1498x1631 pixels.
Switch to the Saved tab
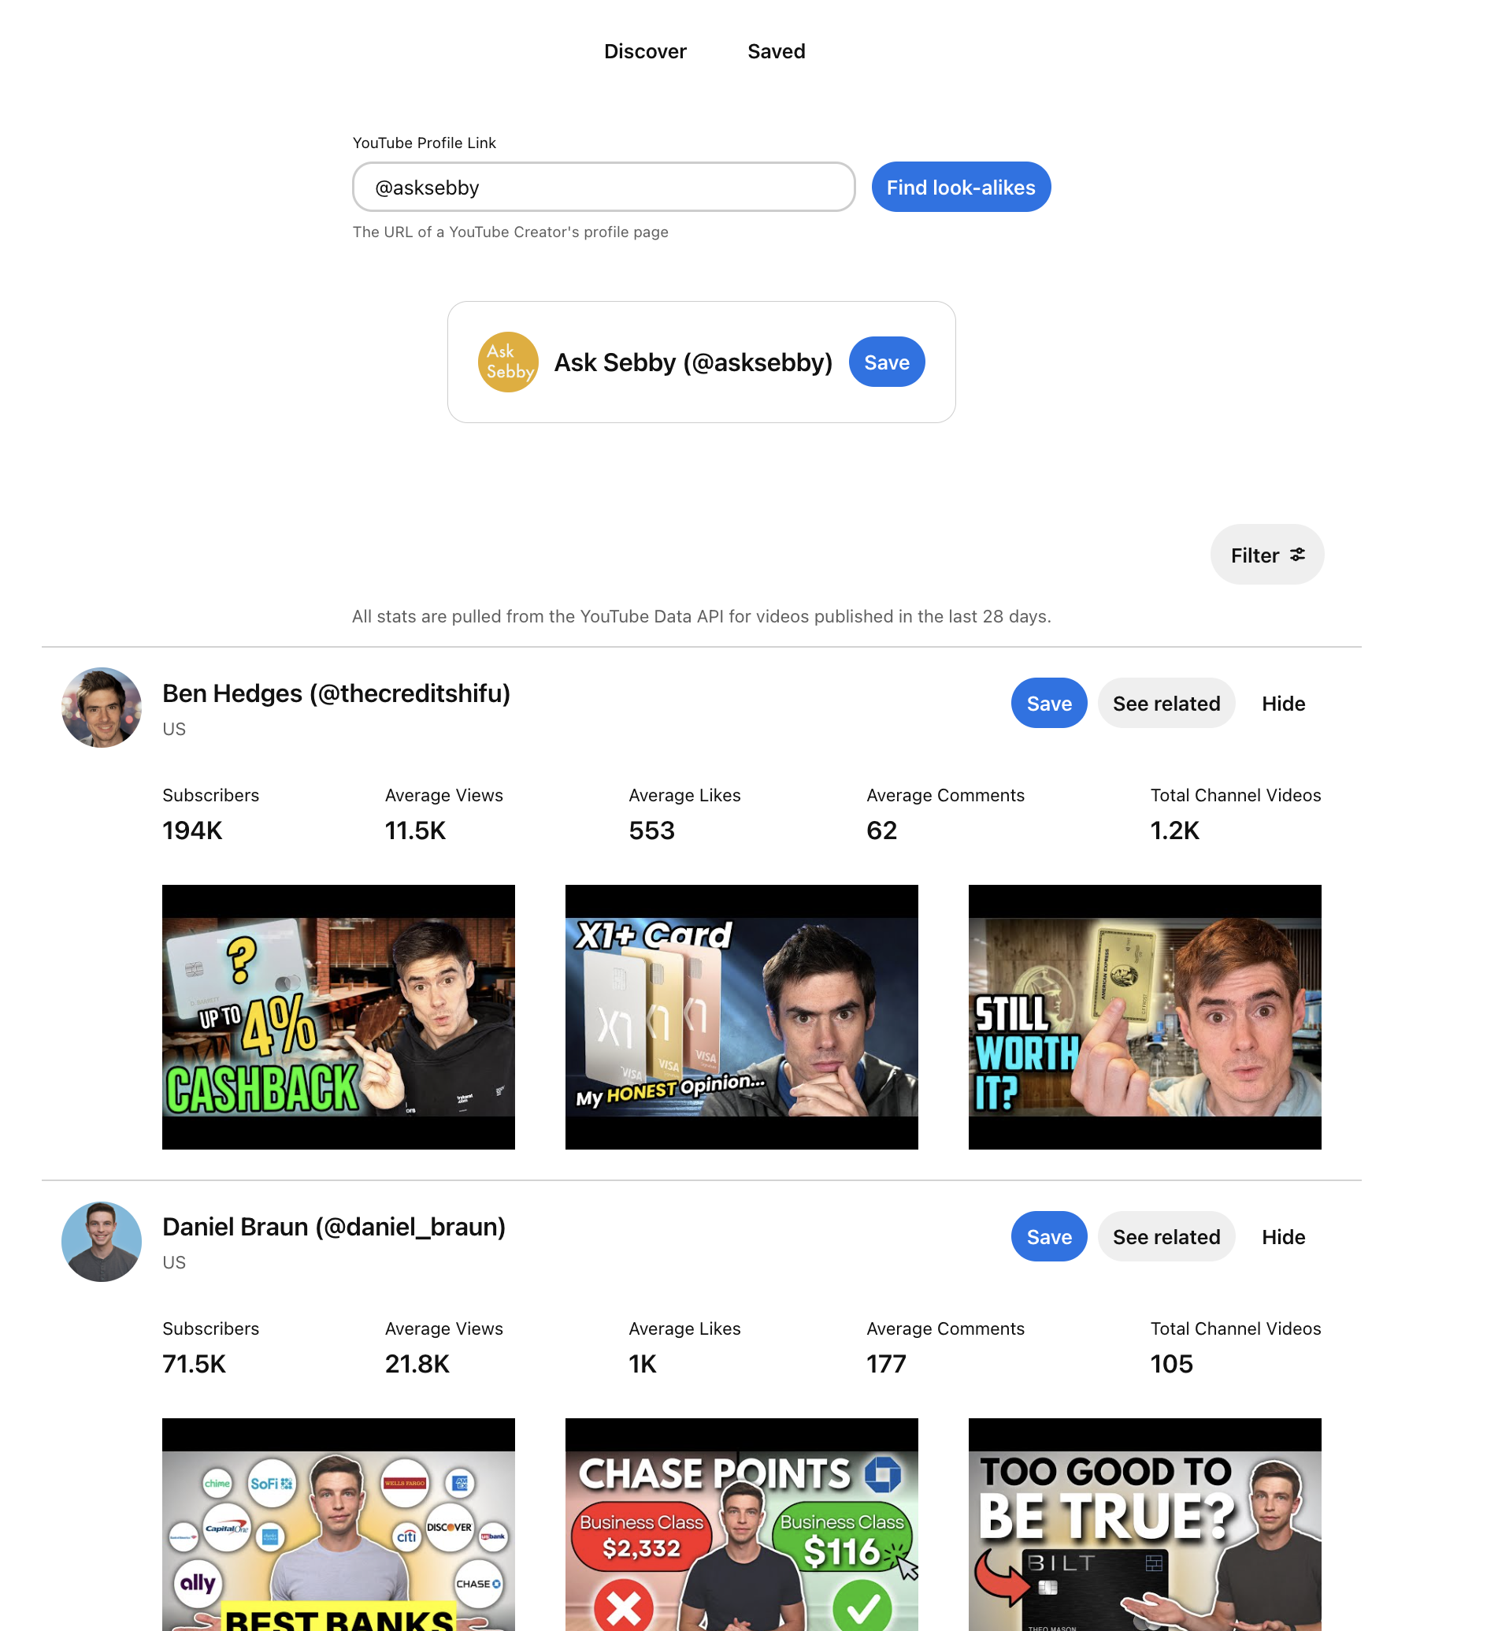click(x=776, y=51)
